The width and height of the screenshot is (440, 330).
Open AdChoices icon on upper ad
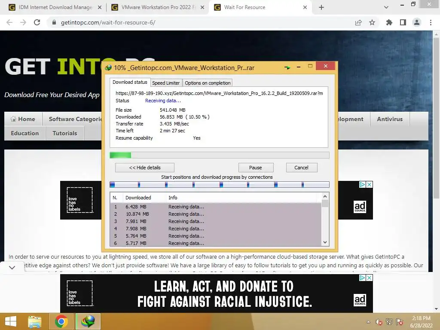coord(363,184)
